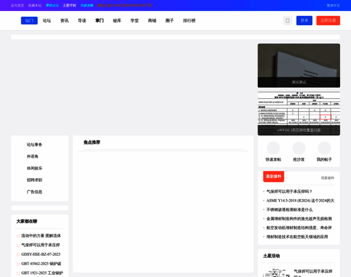Switch to 繁体中文
351x277 pixels.
333,6
